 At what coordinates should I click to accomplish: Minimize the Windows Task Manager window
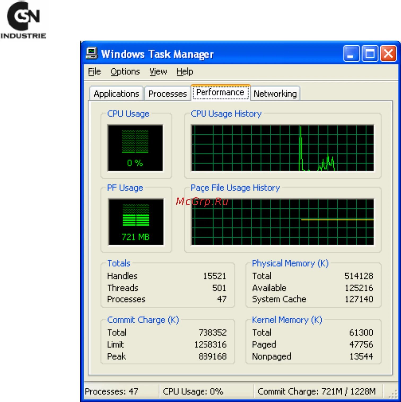pyautogui.click(x=351, y=54)
